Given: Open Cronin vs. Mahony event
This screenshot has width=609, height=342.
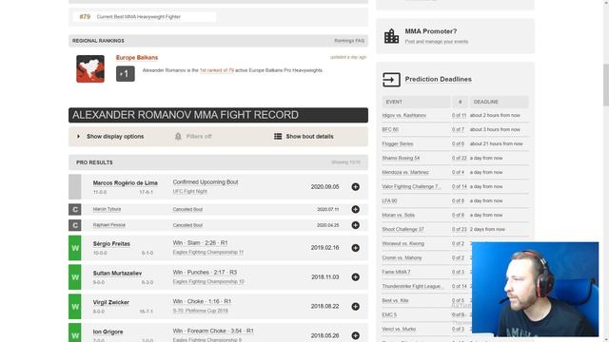Looking at the screenshot, I should 402,257.
